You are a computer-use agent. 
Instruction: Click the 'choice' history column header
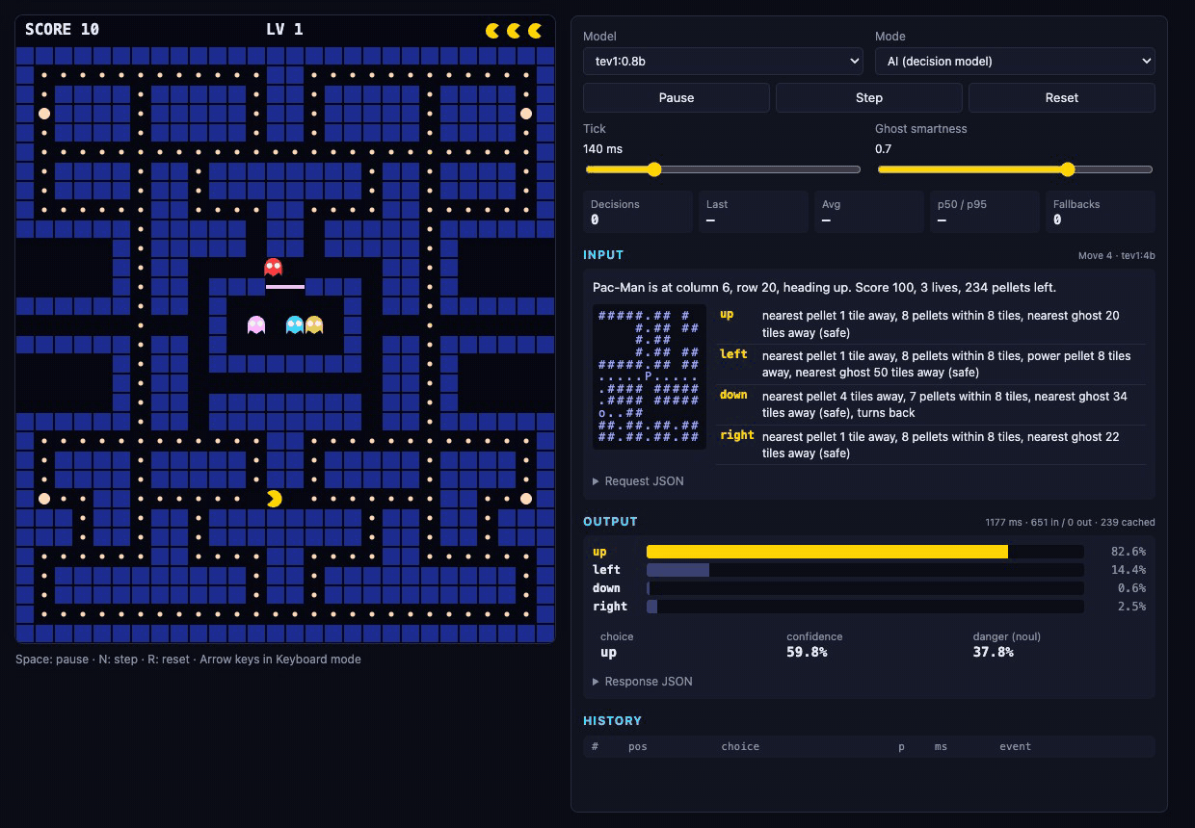tap(740, 747)
